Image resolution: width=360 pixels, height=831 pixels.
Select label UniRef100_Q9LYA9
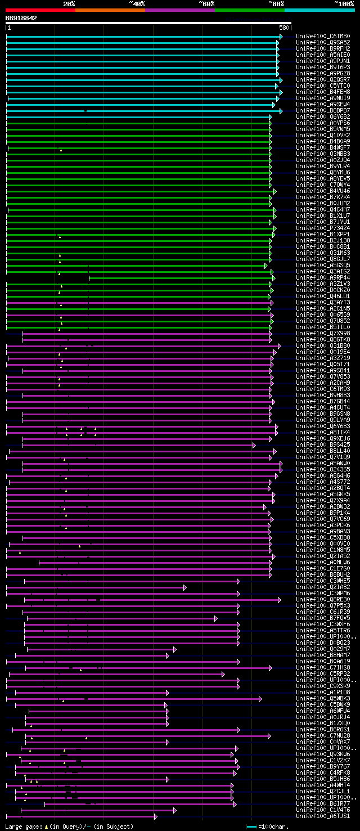[323, 420]
